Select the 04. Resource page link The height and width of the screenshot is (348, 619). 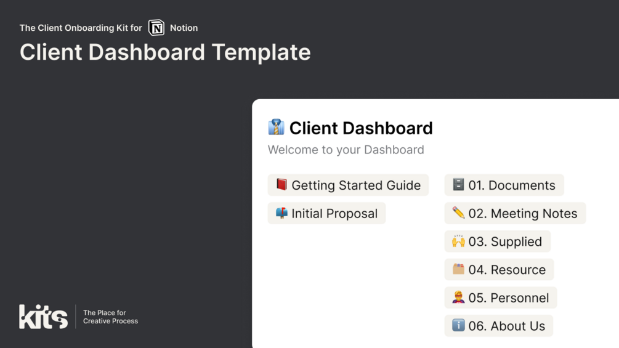pos(506,270)
